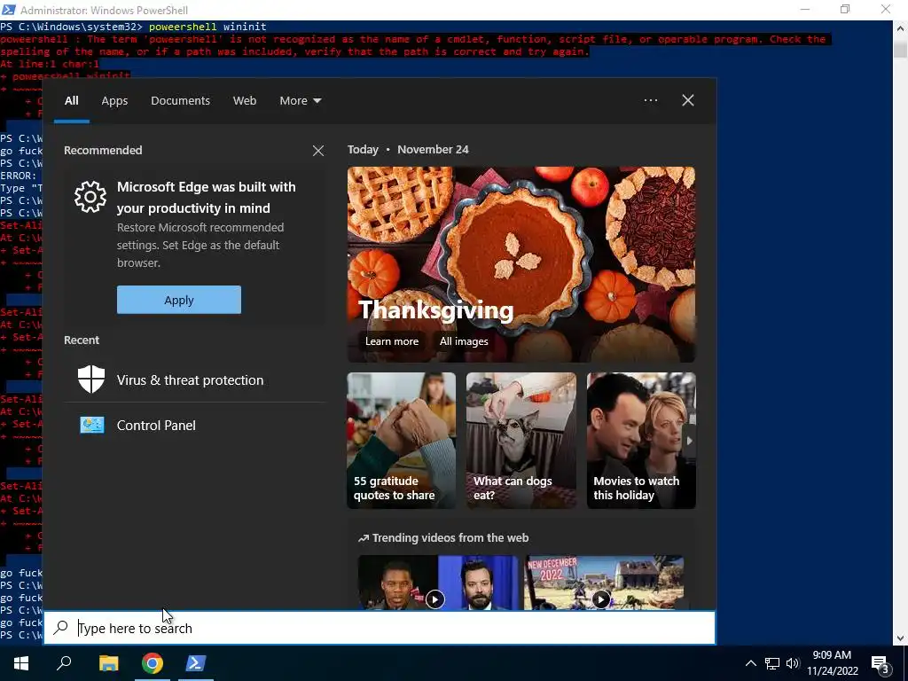
Task: Dismiss the Recommended section
Action: 318,151
